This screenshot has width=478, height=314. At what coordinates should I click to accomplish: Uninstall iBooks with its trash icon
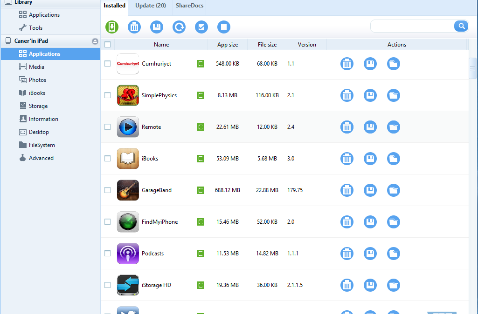pos(347,159)
